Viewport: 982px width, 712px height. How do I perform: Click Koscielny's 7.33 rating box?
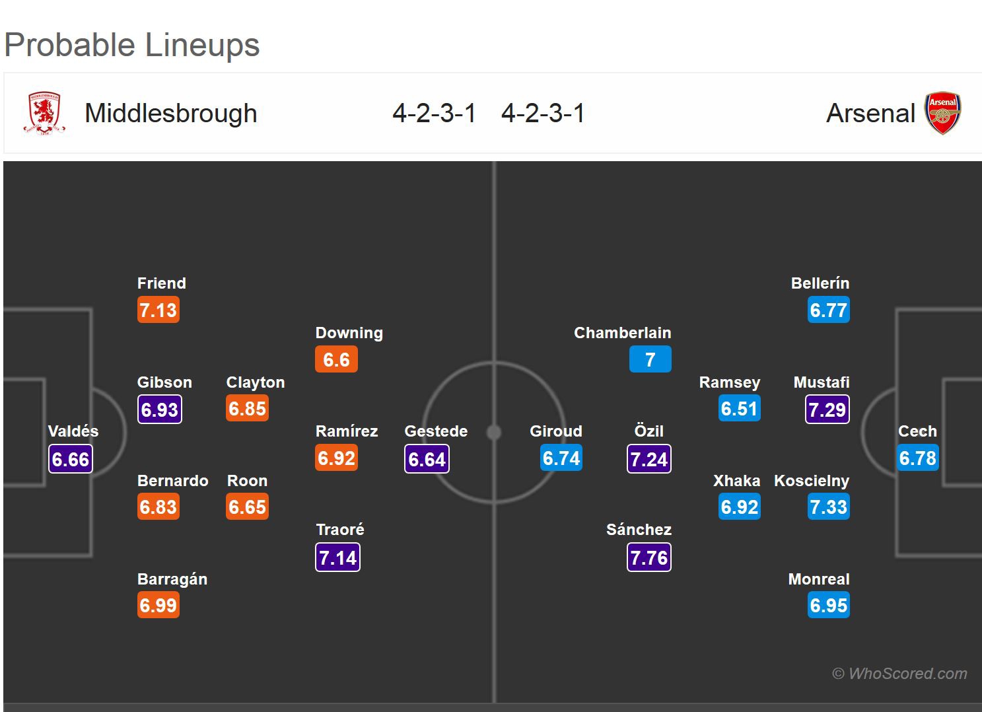[828, 507]
